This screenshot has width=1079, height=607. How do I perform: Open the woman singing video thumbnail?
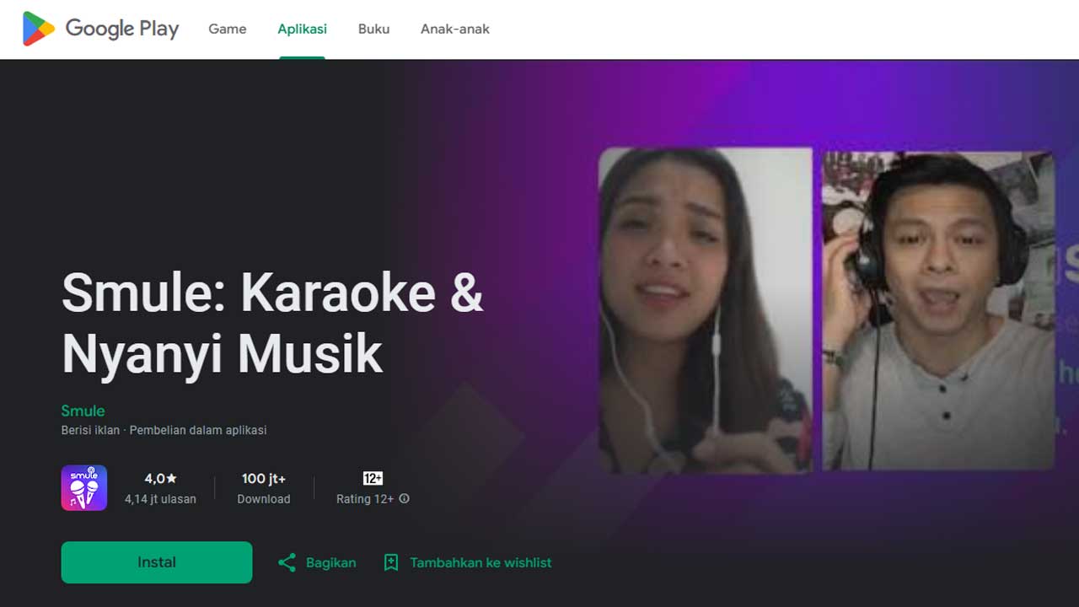coord(706,309)
